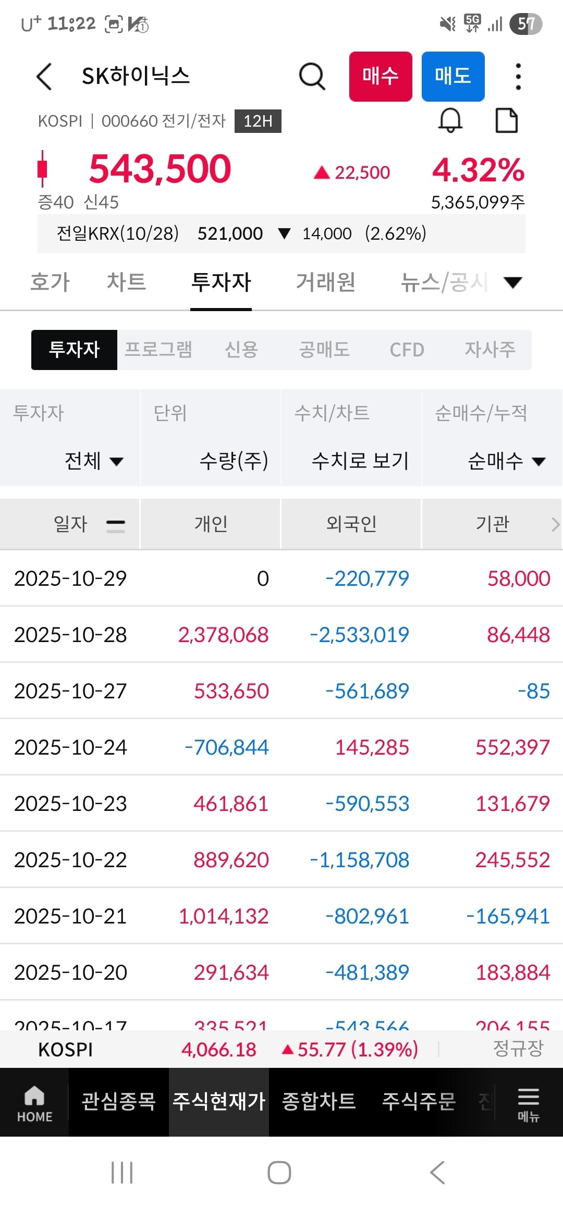This screenshot has width=563, height=1207.
Task: Select the 공매도 sub-tab
Action: point(324,350)
